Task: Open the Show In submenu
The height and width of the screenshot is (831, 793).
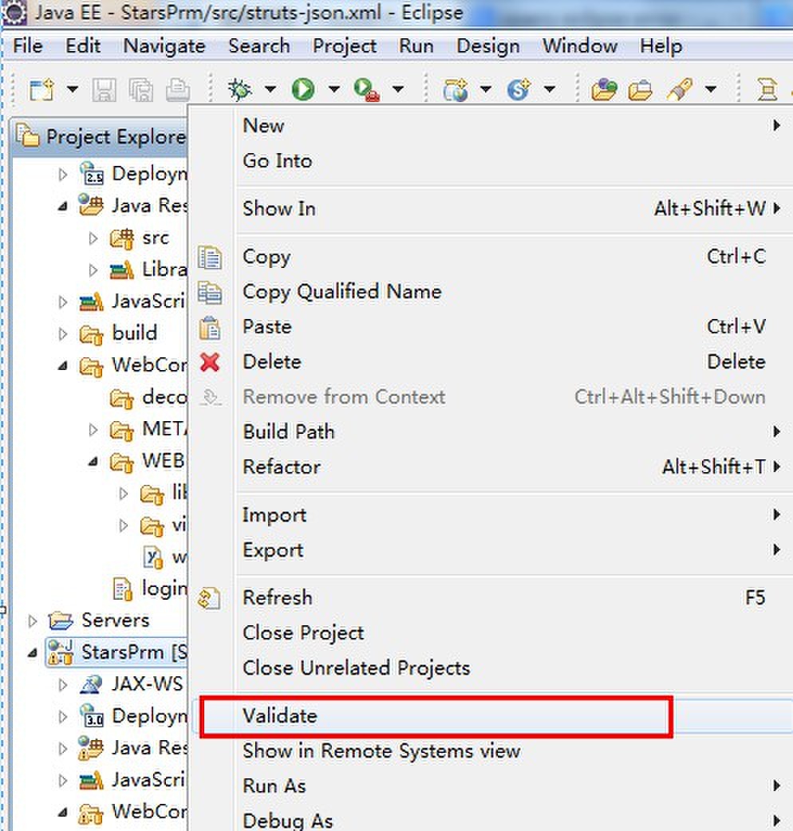Action: pyautogui.click(x=490, y=209)
